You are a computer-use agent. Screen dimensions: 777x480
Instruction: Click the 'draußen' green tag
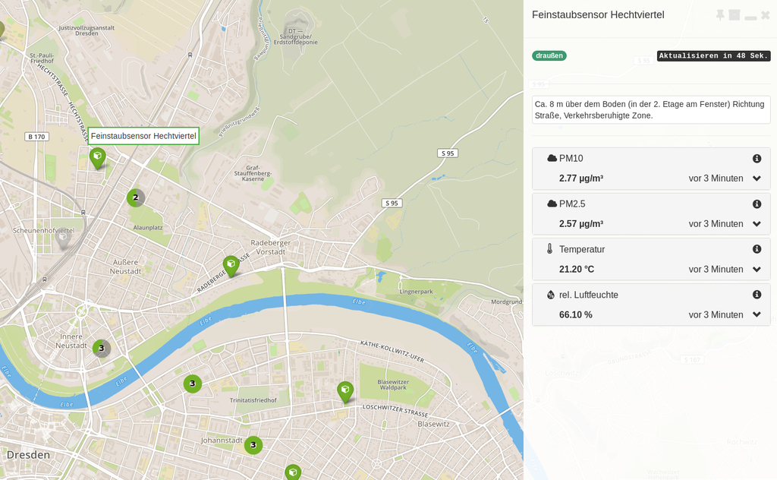pyautogui.click(x=549, y=55)
